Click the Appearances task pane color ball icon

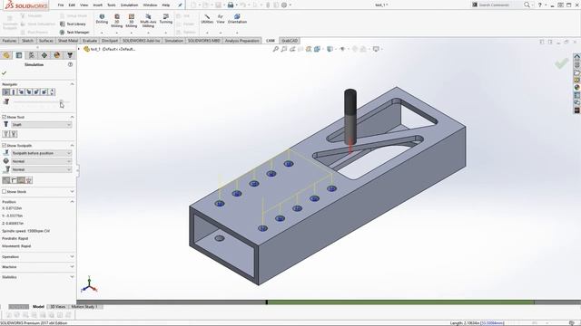577,88
